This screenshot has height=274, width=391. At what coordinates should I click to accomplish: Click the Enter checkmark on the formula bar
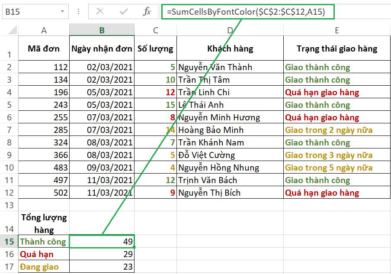123,11
